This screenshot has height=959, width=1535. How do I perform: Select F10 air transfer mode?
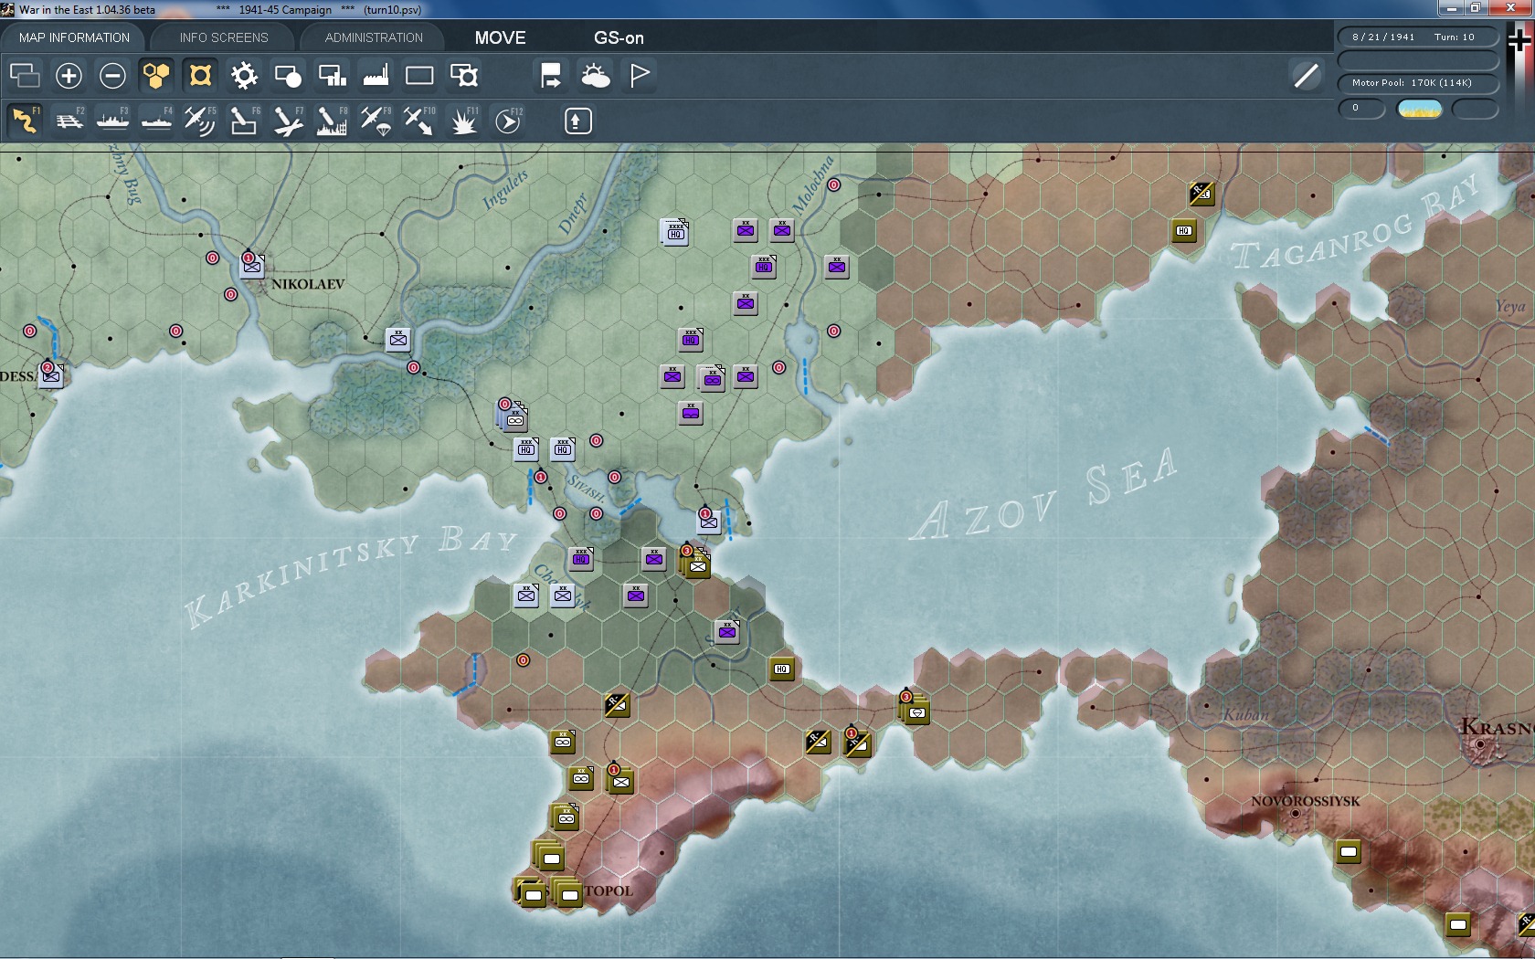point(419,121)
